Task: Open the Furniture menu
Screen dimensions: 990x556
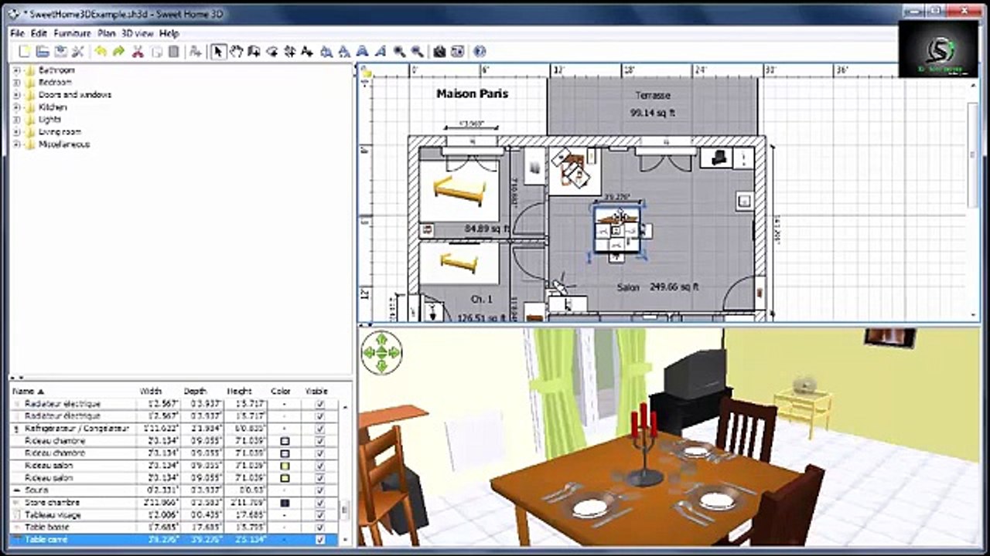Action: tap(73, 34)
